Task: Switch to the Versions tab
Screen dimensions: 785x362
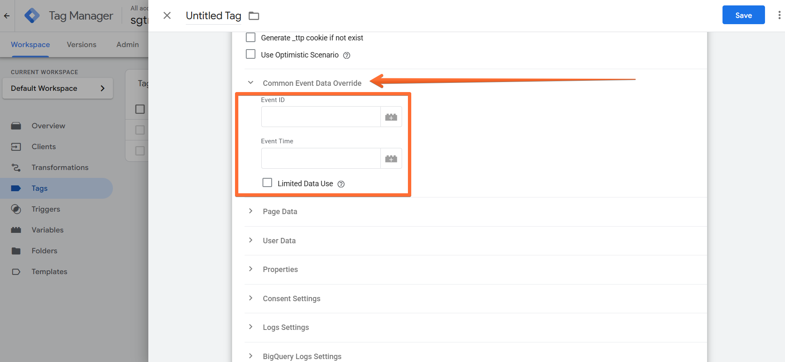Action: [82, 45]
